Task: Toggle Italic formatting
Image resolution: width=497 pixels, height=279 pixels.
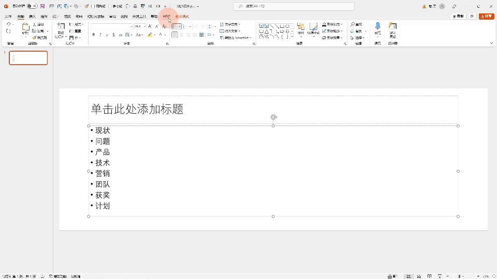Action: point(100,35)
